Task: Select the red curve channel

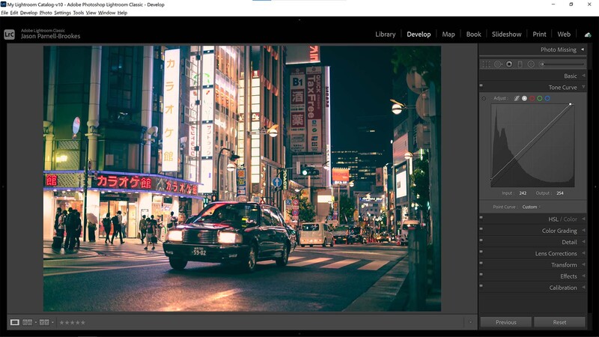Action: 532,98
